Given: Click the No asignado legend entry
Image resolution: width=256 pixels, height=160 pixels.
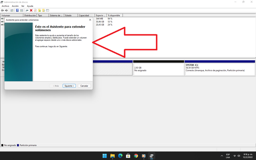Looking at the screenshot, I should [9, 145].
